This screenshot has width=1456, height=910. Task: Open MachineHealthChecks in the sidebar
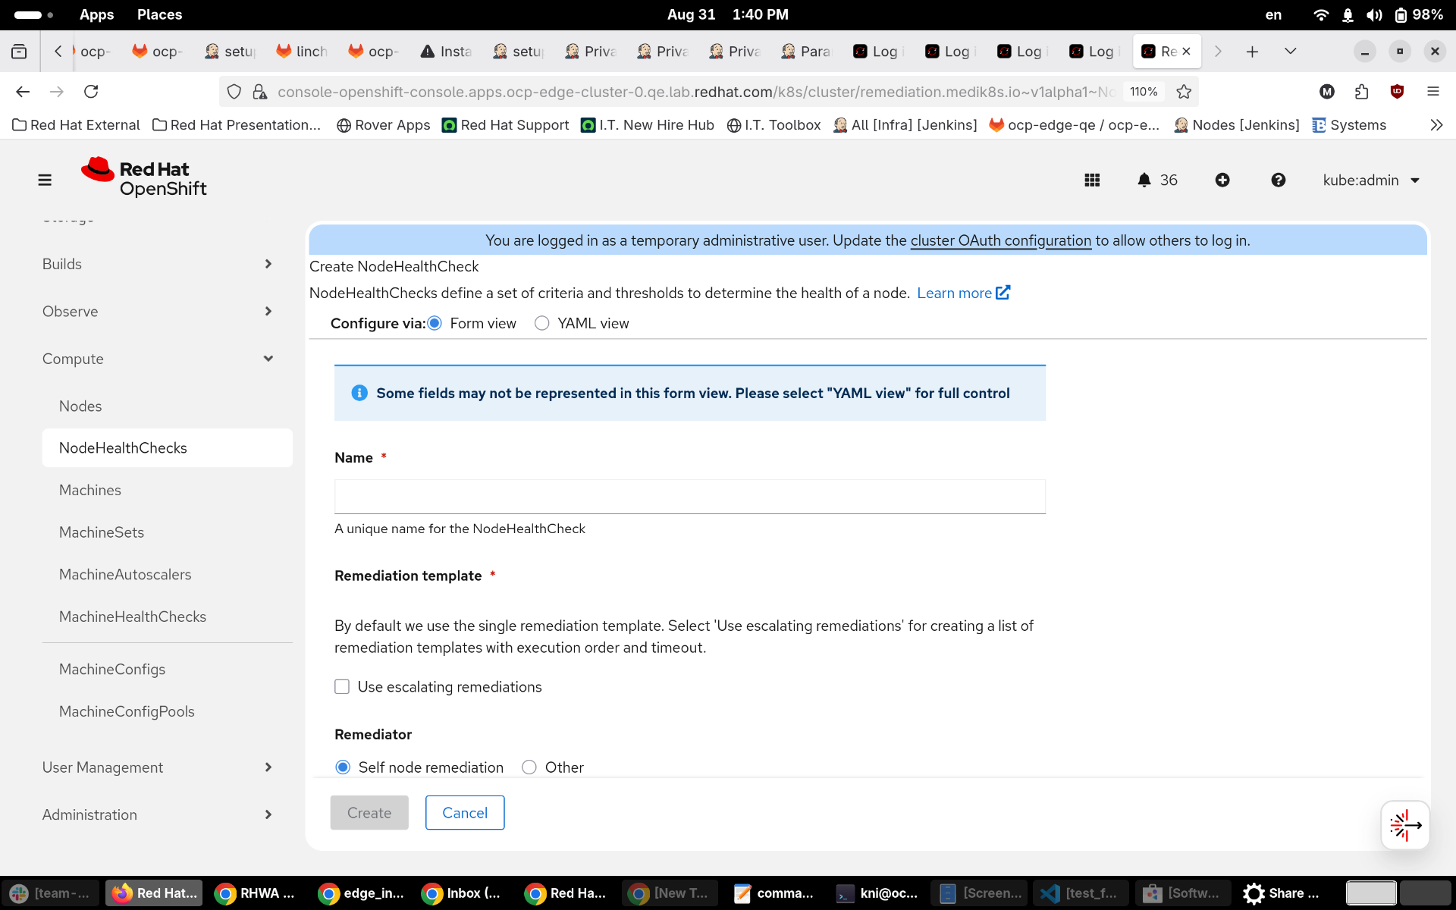[x=133, y=617]
